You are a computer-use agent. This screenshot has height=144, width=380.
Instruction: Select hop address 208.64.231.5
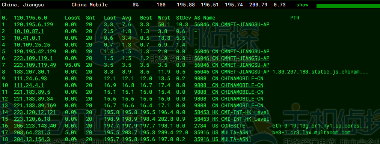tap(32, 133)
